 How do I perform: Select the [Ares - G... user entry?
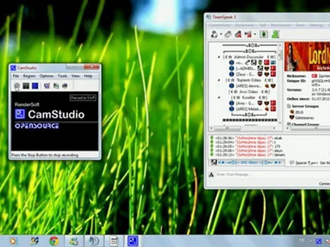click(245, 103)
